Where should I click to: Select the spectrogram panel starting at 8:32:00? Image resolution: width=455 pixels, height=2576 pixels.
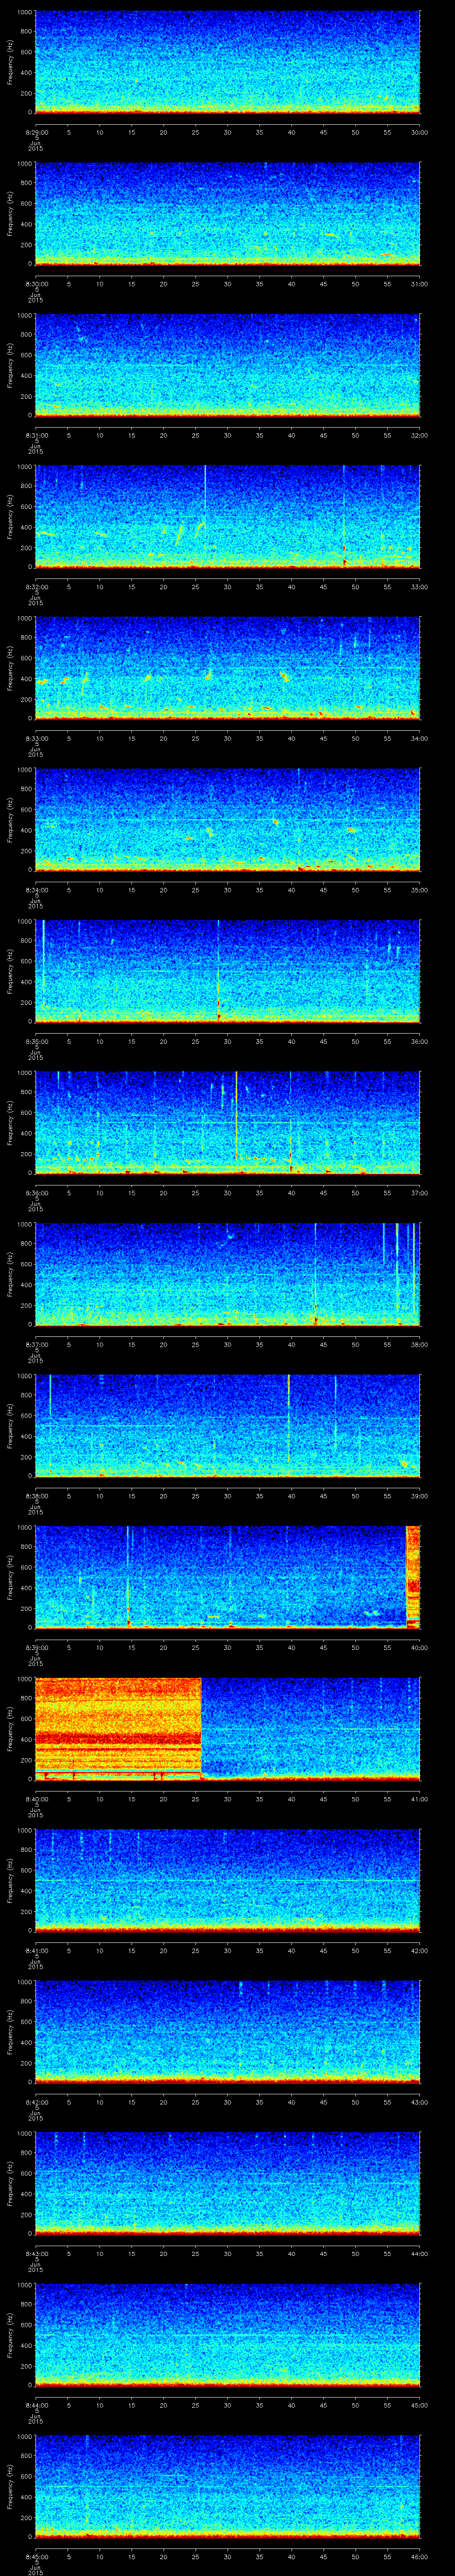click(x=227, y=516)
